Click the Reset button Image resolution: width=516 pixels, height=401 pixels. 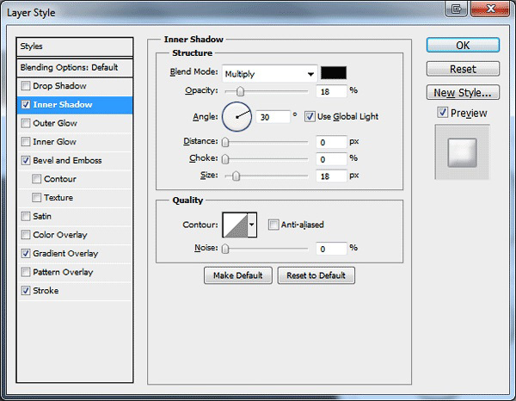click(x=463, y=69)
